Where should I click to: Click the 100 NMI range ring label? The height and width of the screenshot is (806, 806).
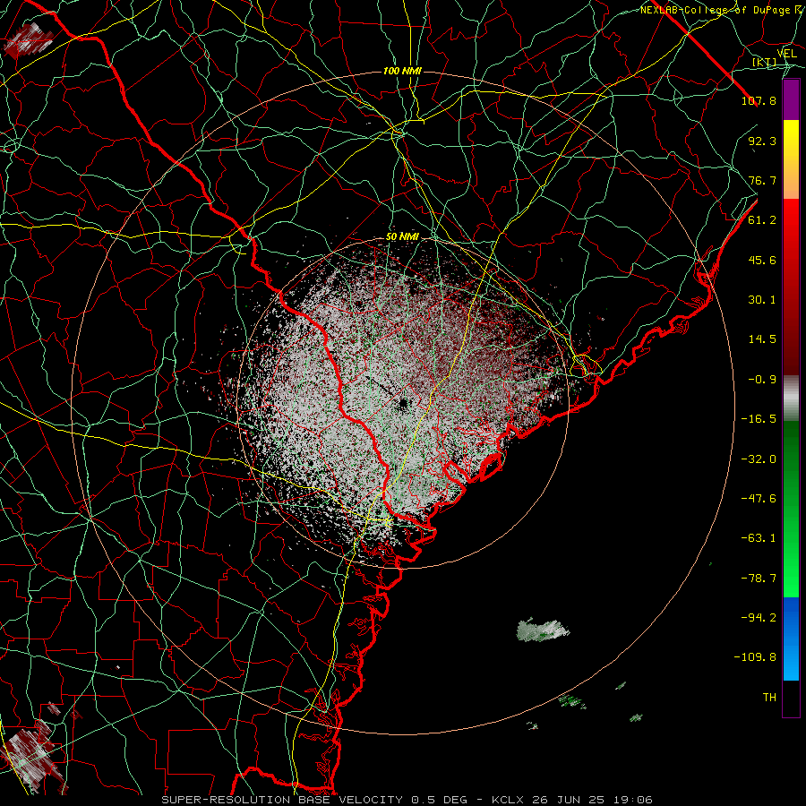click(402, 71)
